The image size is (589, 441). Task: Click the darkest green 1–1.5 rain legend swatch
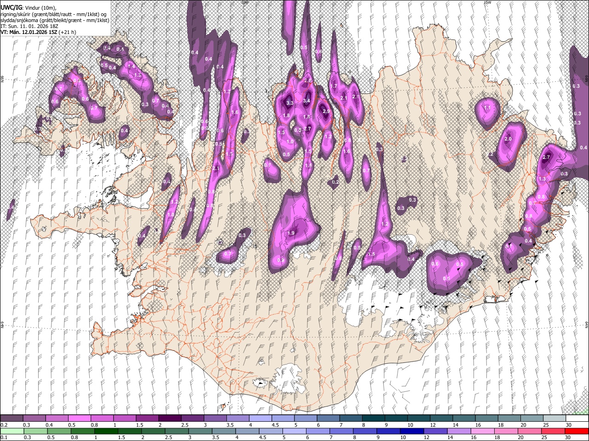click(x=106, y=431)
